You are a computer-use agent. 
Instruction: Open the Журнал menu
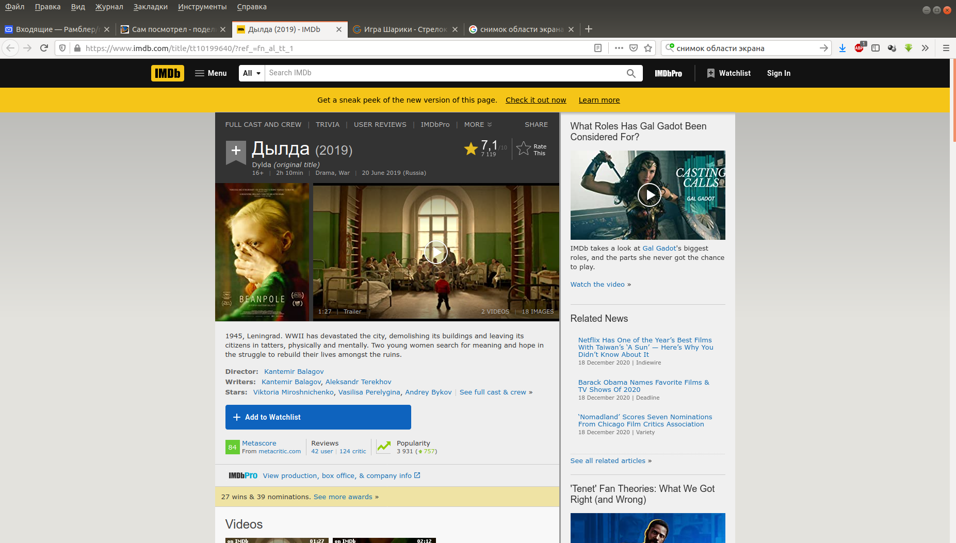109,7
